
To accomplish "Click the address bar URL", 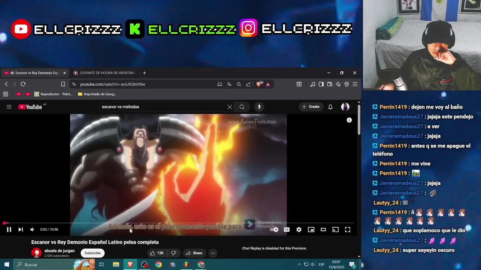I will [x=113, y=84].
